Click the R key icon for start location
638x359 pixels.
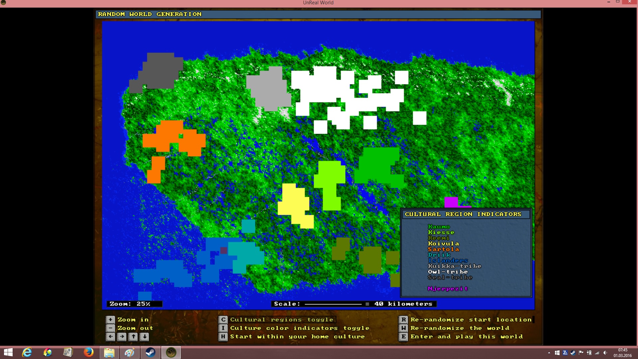coord(403,320)
